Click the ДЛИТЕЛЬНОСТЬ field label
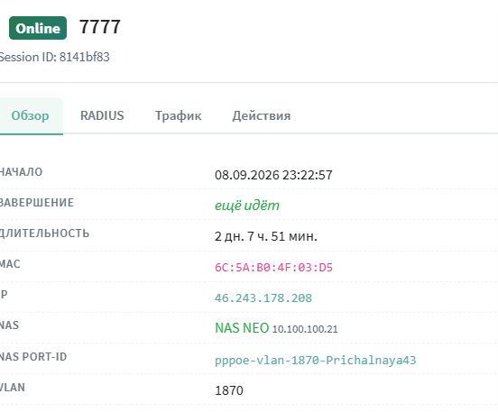Viewport: 498px width, 412px height. 44,233
